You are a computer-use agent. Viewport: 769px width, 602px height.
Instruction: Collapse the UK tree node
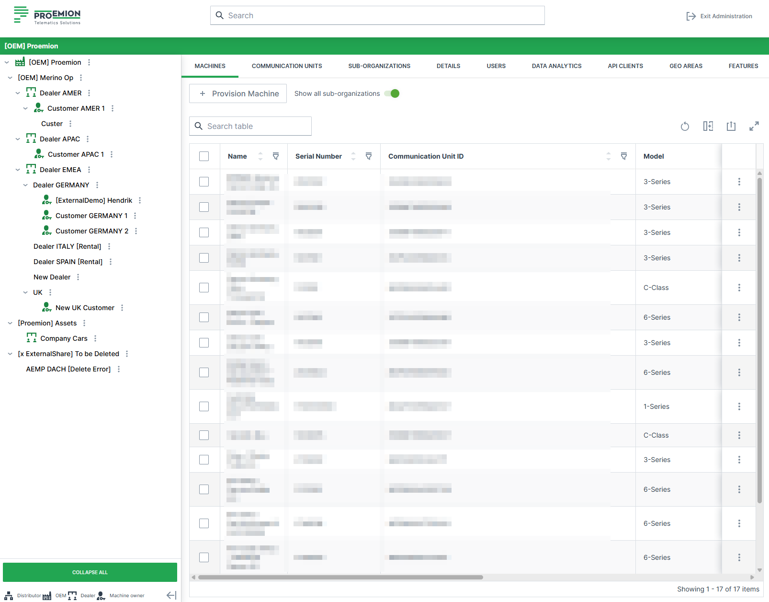pos(25,292)
